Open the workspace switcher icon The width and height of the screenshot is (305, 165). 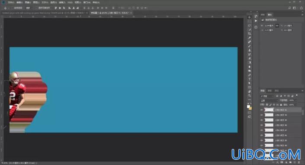[295, 8]
